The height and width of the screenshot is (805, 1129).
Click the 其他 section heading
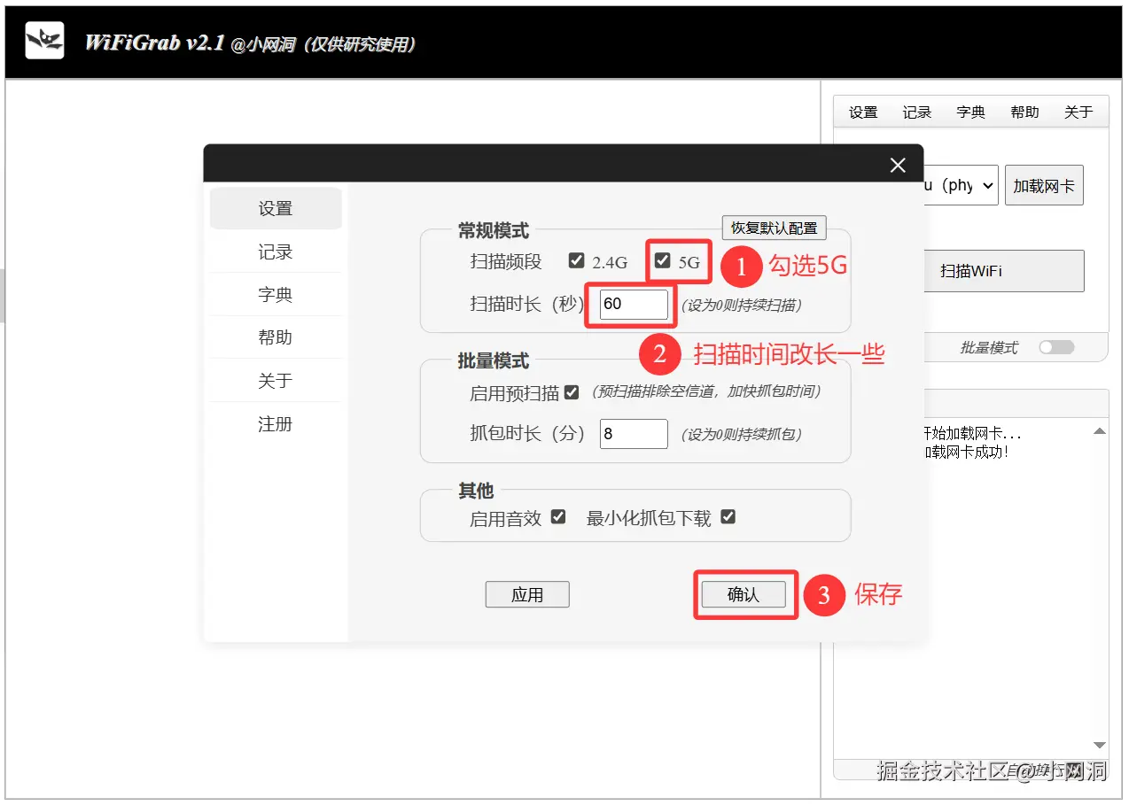[476, 491]
